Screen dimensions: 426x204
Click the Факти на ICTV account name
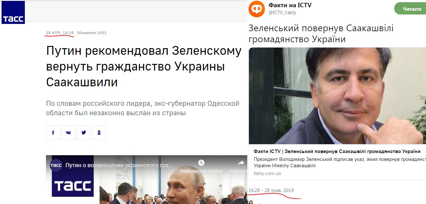point(290,5)
